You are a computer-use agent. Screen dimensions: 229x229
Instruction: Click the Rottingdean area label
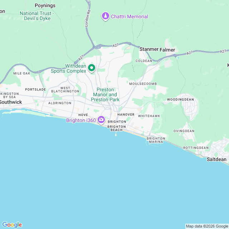pos(196,148)
